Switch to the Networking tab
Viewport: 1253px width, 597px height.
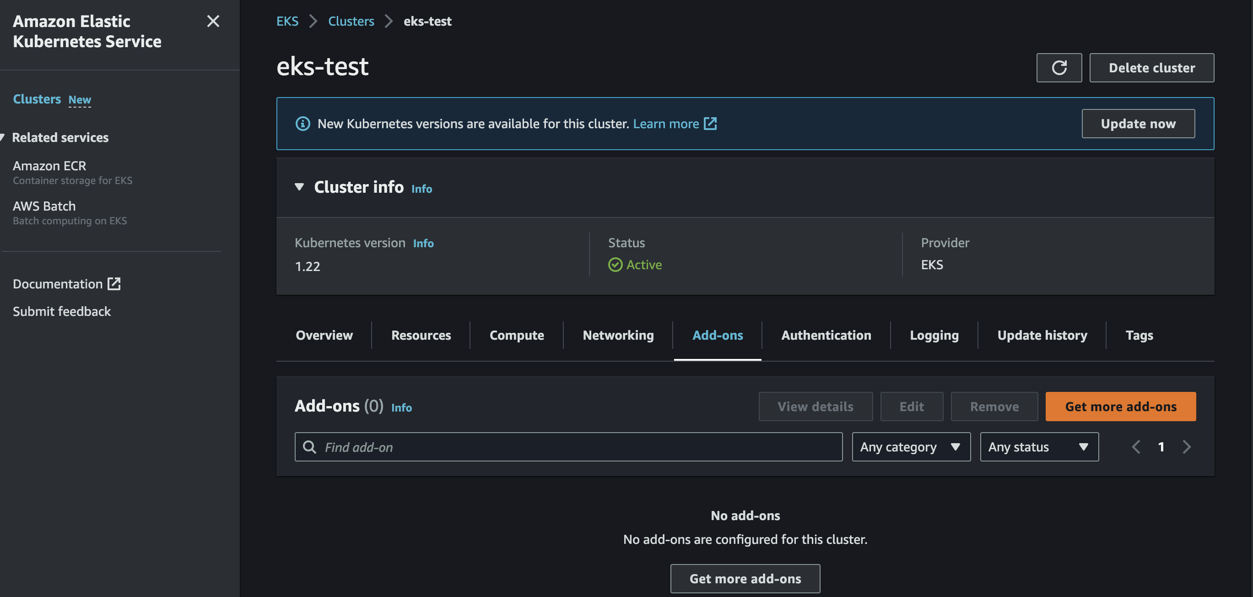pos(618,335)
